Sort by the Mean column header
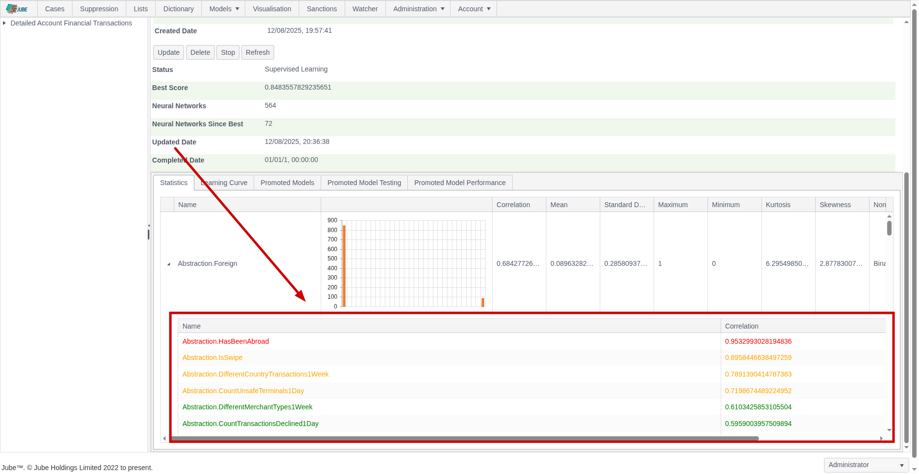The image size is (919, 474). (573, 205)
